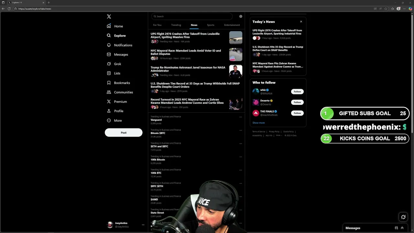This screenshot has height=233, width=414.
Task: Follow THE FINALS account
Action: pyautogui.click(x=297, y=113)
